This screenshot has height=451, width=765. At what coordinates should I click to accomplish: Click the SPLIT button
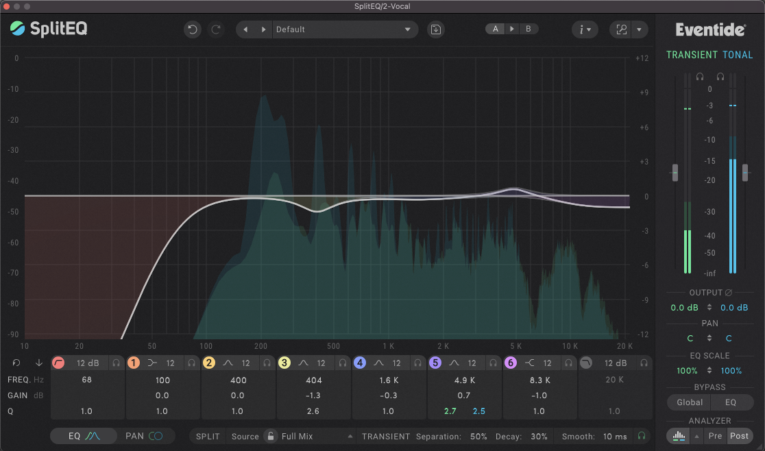(208, 436)
